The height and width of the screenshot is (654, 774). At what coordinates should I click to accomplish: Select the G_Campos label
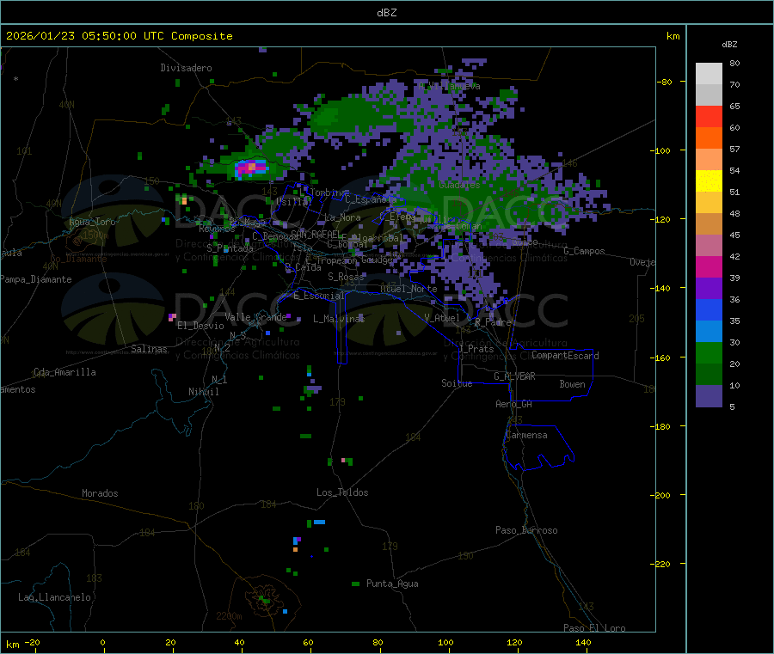tap(585, 251)
